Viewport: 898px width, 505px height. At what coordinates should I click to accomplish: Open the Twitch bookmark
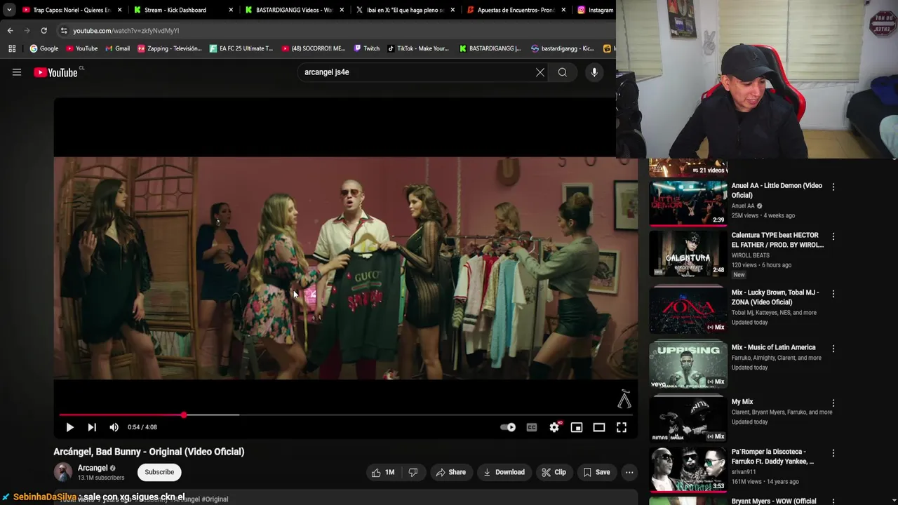(367, 48)
